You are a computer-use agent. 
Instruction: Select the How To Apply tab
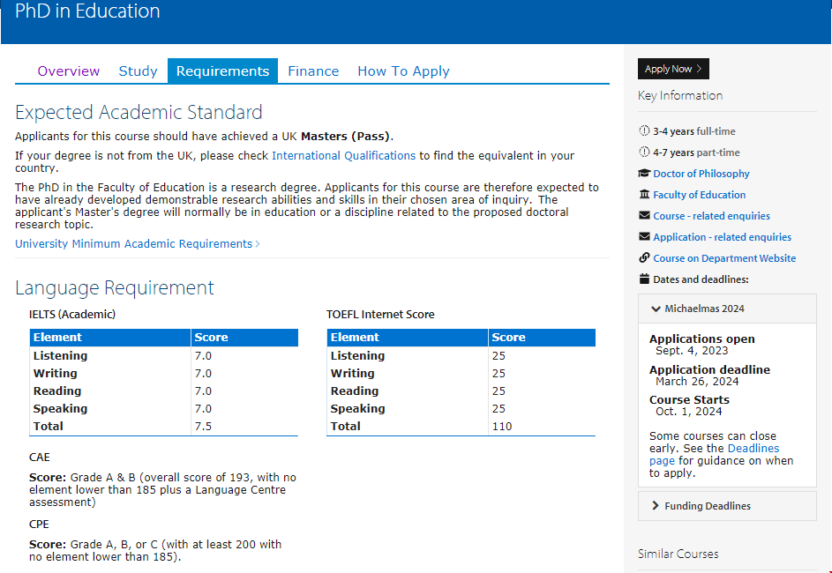(x=403, y=71)
